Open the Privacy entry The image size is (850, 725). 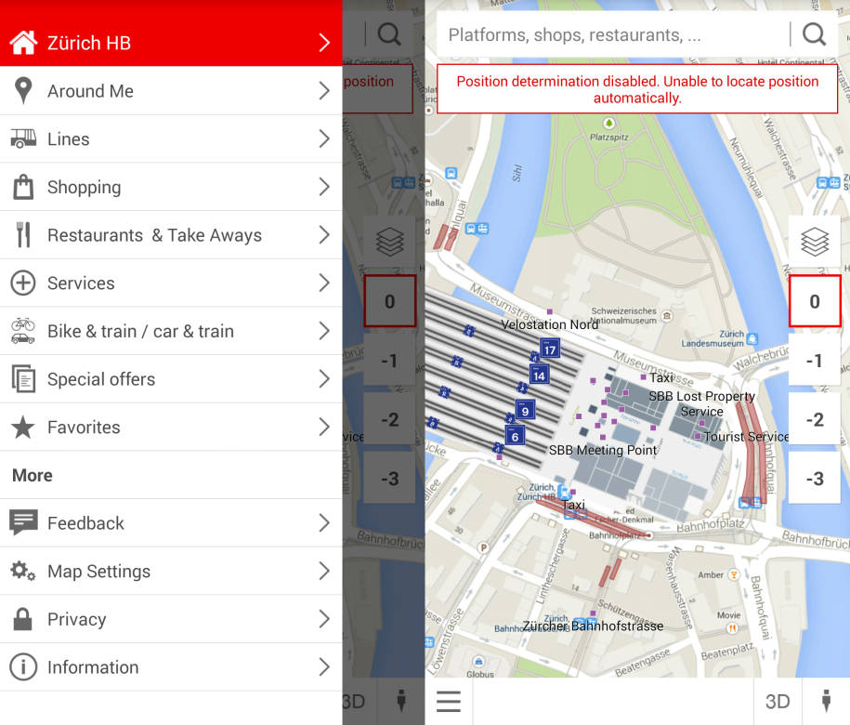click(171, 619)
